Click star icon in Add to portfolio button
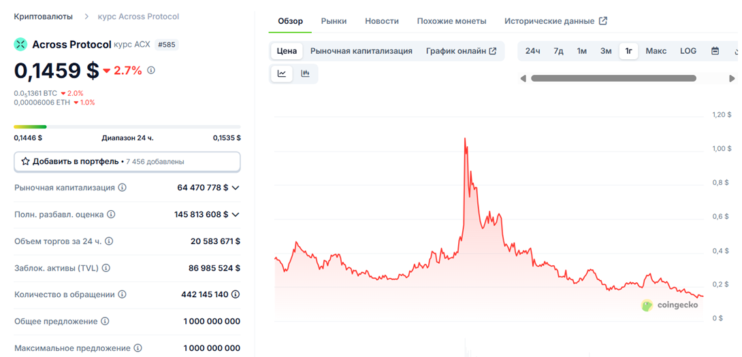The image size is (742, 357). pos(26,162)
